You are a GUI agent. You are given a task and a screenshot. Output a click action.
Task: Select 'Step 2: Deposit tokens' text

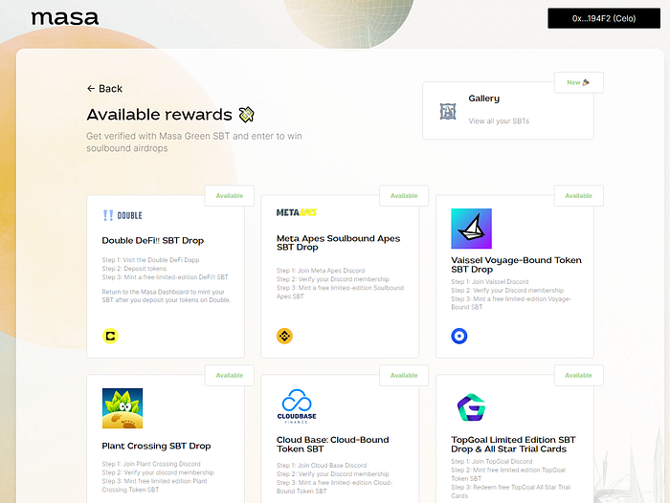(134, 269)
